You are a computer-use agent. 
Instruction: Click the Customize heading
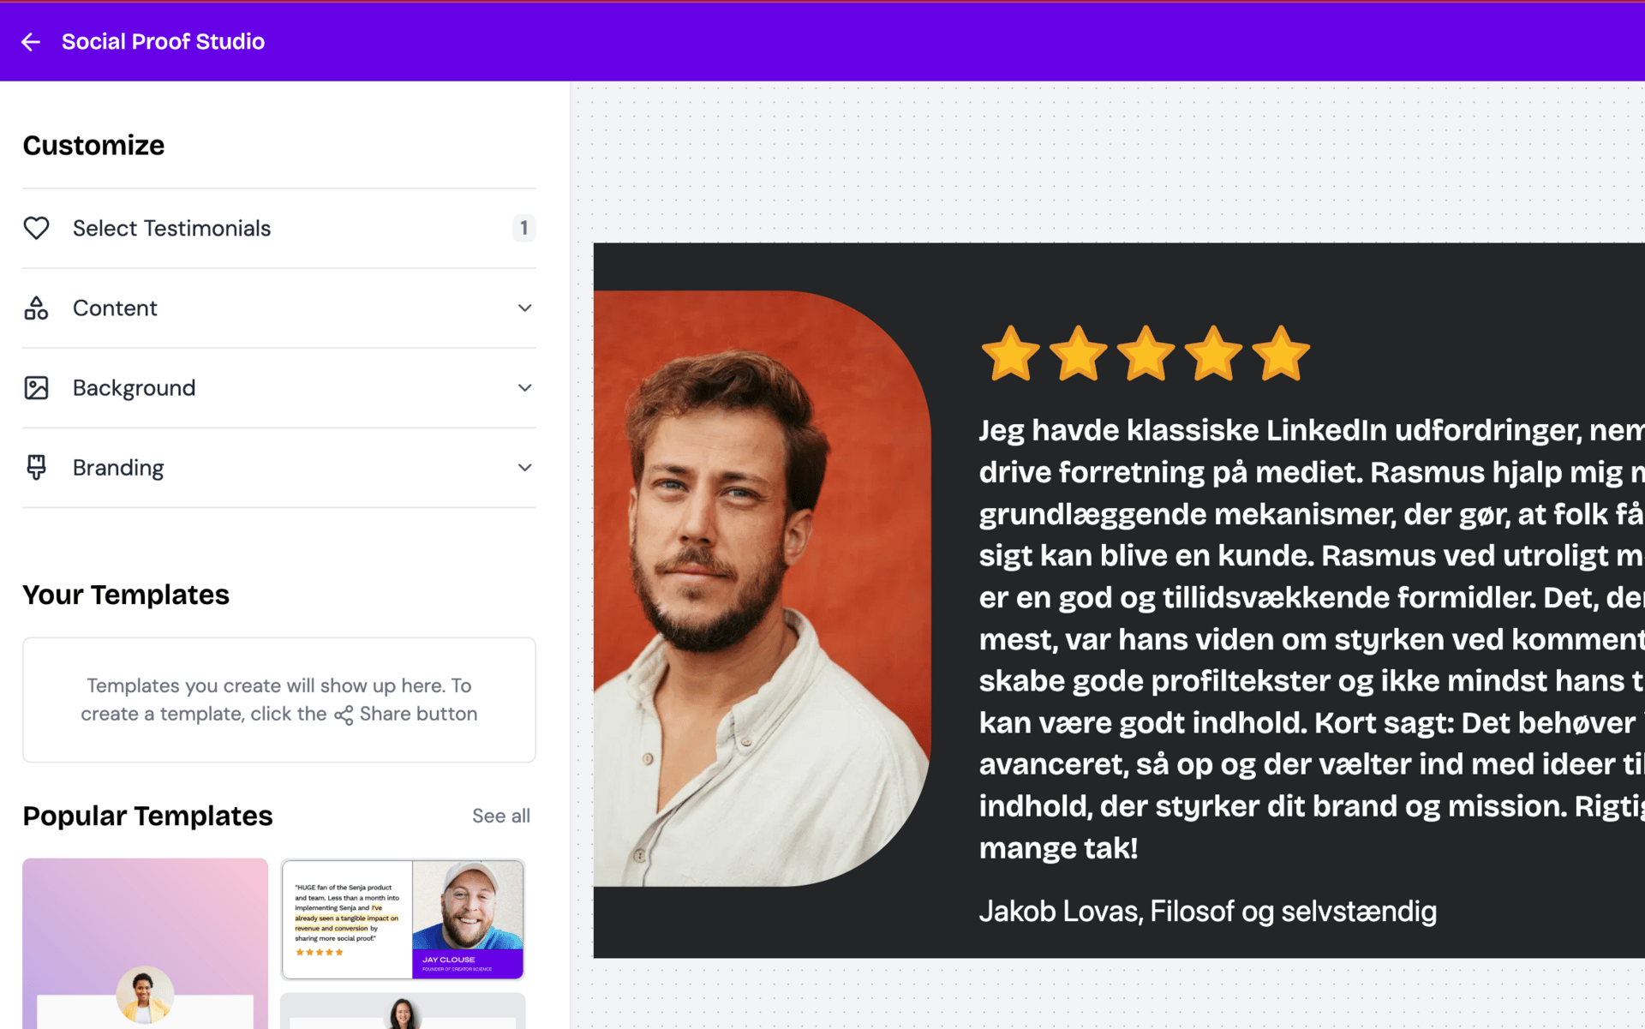point(93,145)
